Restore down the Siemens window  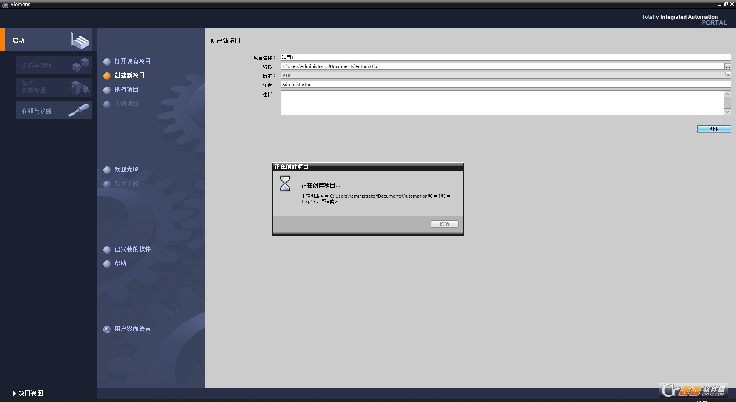tap(725, 4)
